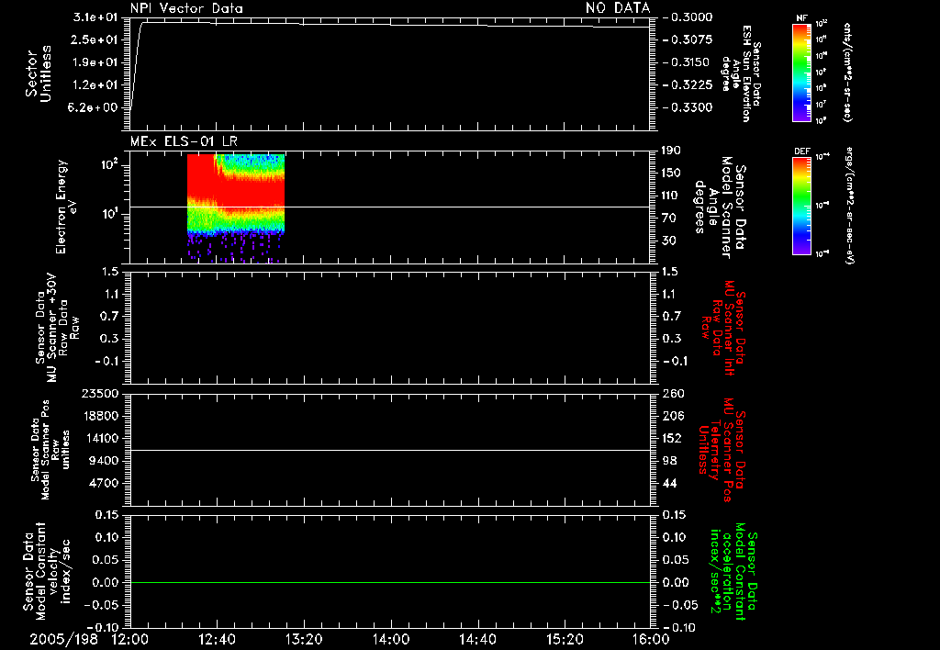Click the "12:00" time axis label
The width and height of the screenshot is (940, 650).
[x=130, y=640]
